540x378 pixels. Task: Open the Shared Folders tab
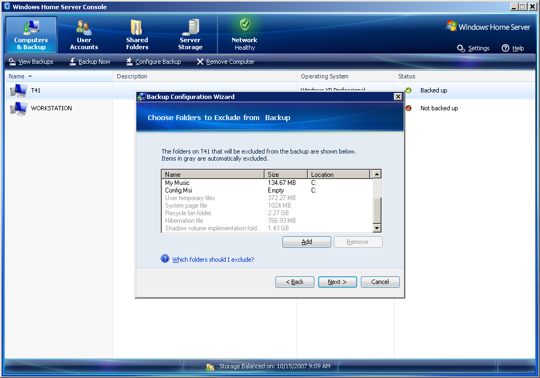coord(137,35)
